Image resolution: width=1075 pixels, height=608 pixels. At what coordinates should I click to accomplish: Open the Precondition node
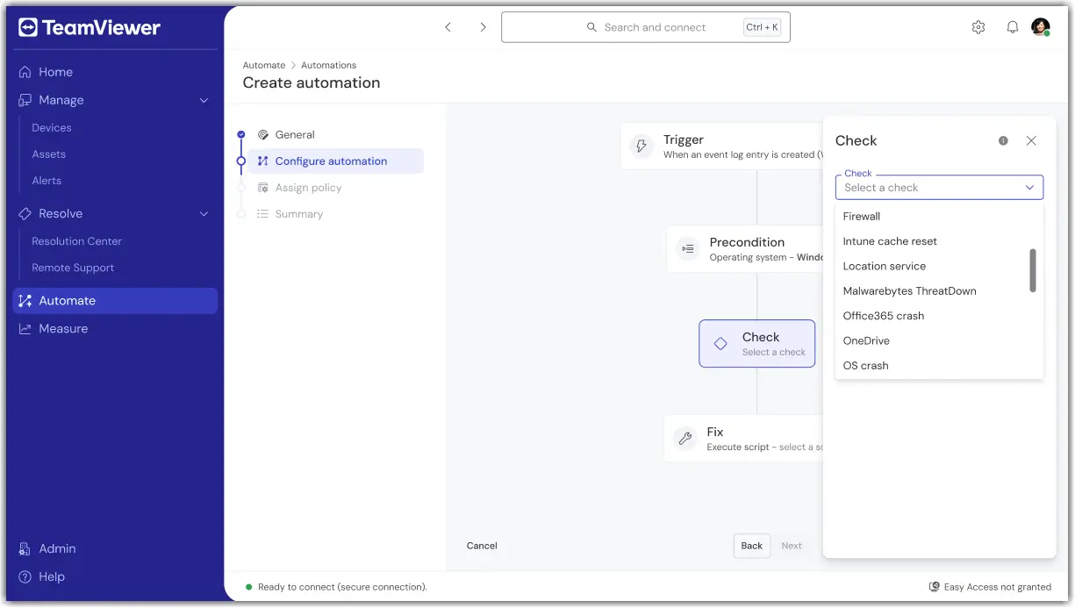(x=745, y=249)
